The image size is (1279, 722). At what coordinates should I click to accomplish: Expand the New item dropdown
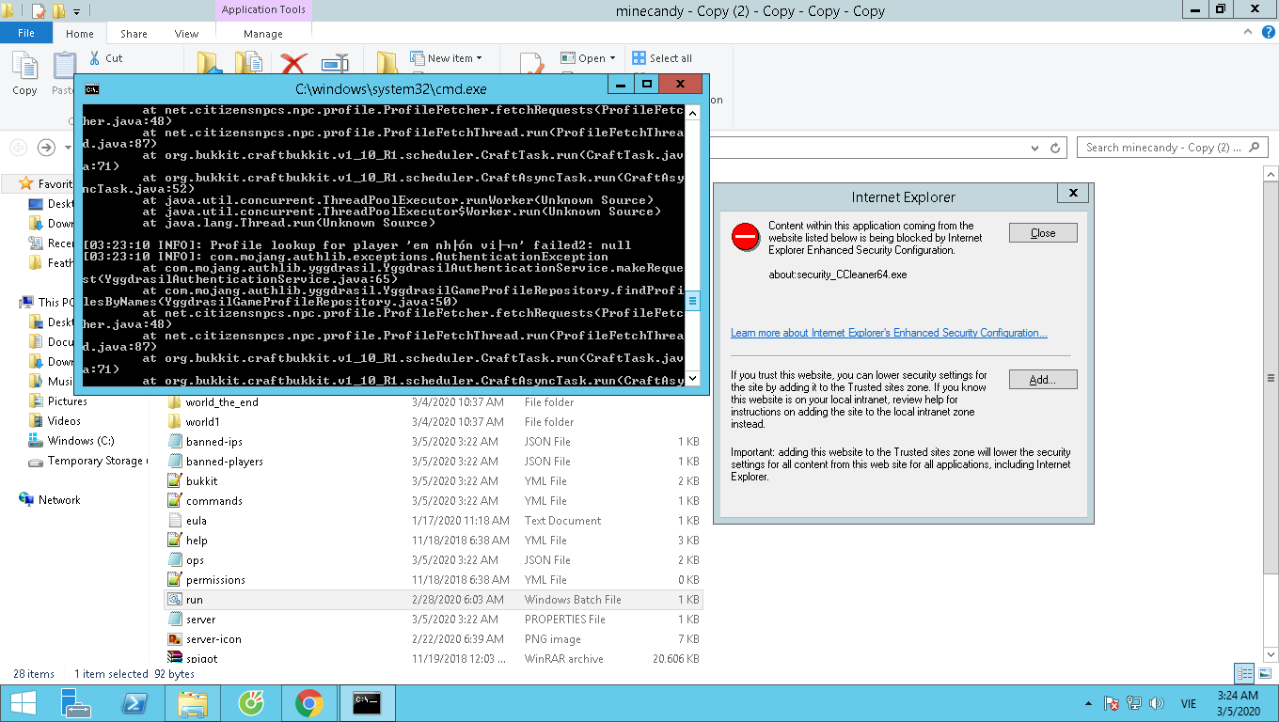pos(480,58)
